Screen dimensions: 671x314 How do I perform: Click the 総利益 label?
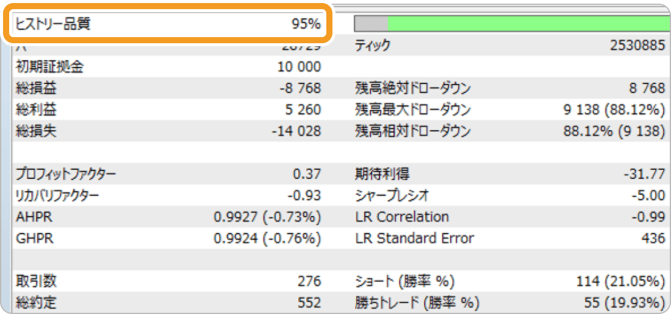tap(36, 110)
